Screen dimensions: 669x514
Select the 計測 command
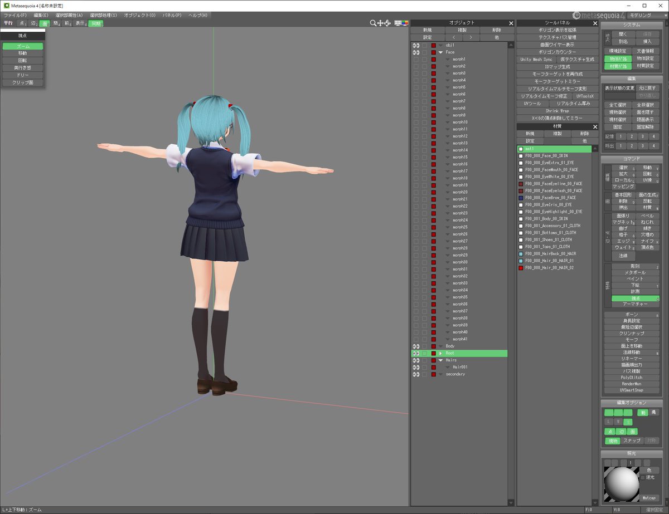pyautogui.click(x=636, y=291)
